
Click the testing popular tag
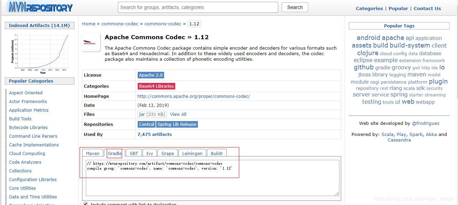(371, 102)
